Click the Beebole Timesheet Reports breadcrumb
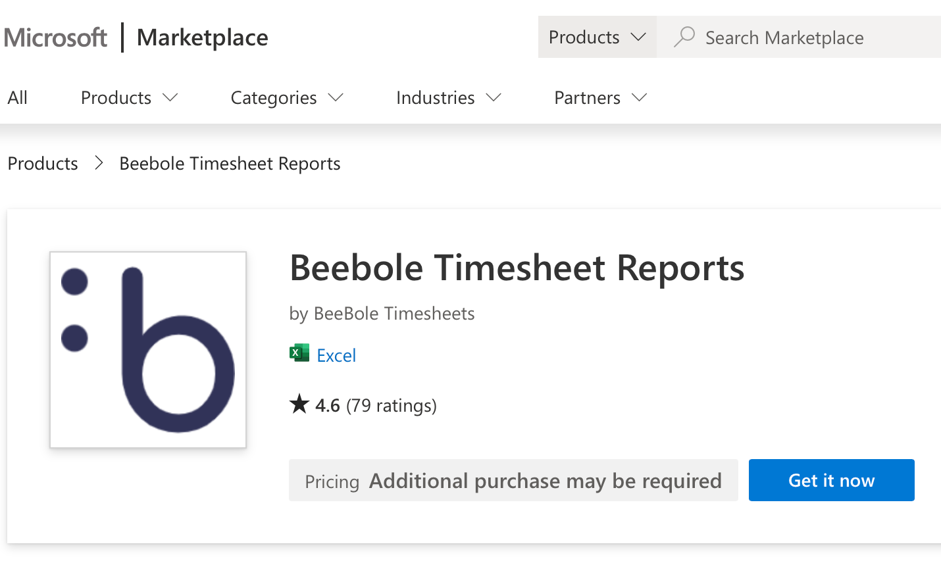941x588 pixels. (x=230, y=163)
